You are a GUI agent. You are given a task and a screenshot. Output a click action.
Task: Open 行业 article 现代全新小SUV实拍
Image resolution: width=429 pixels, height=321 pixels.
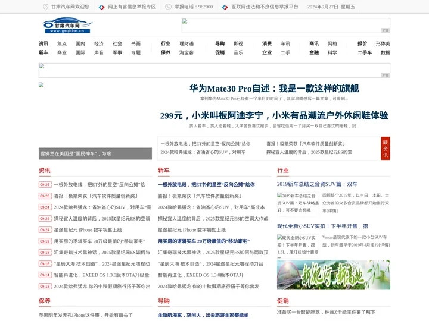(x=322, y=226)
